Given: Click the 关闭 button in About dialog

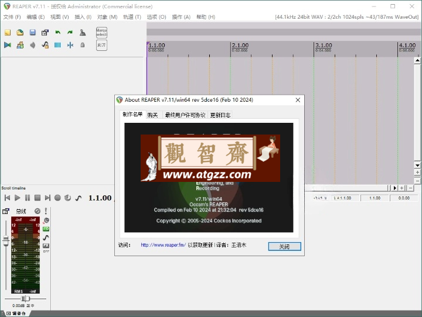Looking at the screenshot, I should click(x=284, y=246).
